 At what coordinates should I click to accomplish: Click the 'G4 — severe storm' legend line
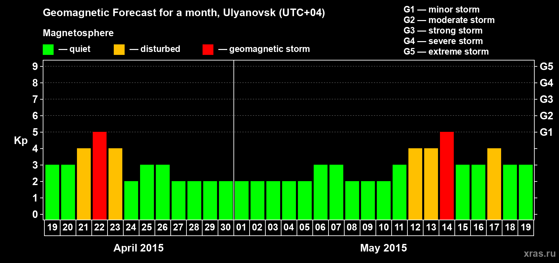[x=443, y=41]
